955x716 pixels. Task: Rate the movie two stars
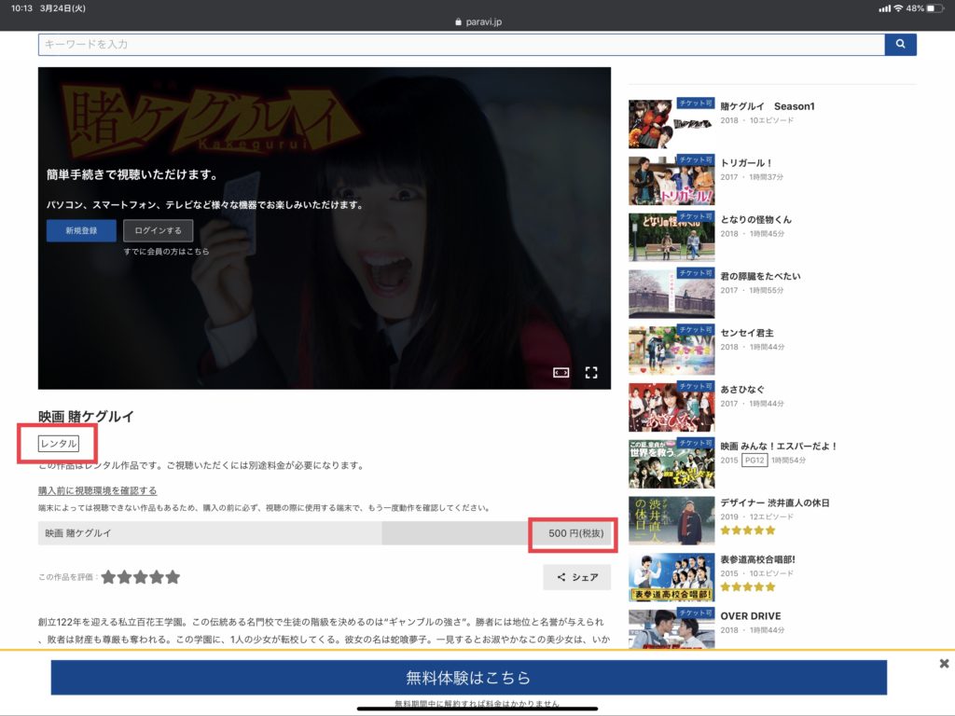tap(124, 577)
